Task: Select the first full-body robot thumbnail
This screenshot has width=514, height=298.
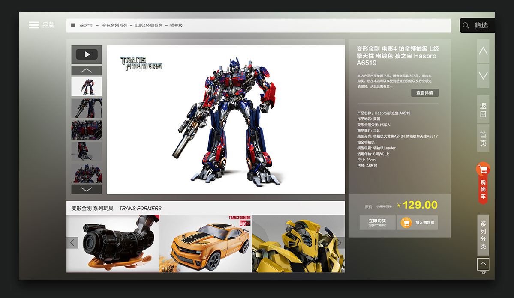Action: coord(87,87)
